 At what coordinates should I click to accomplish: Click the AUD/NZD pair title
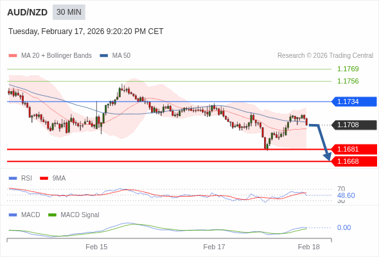point(28,12)
